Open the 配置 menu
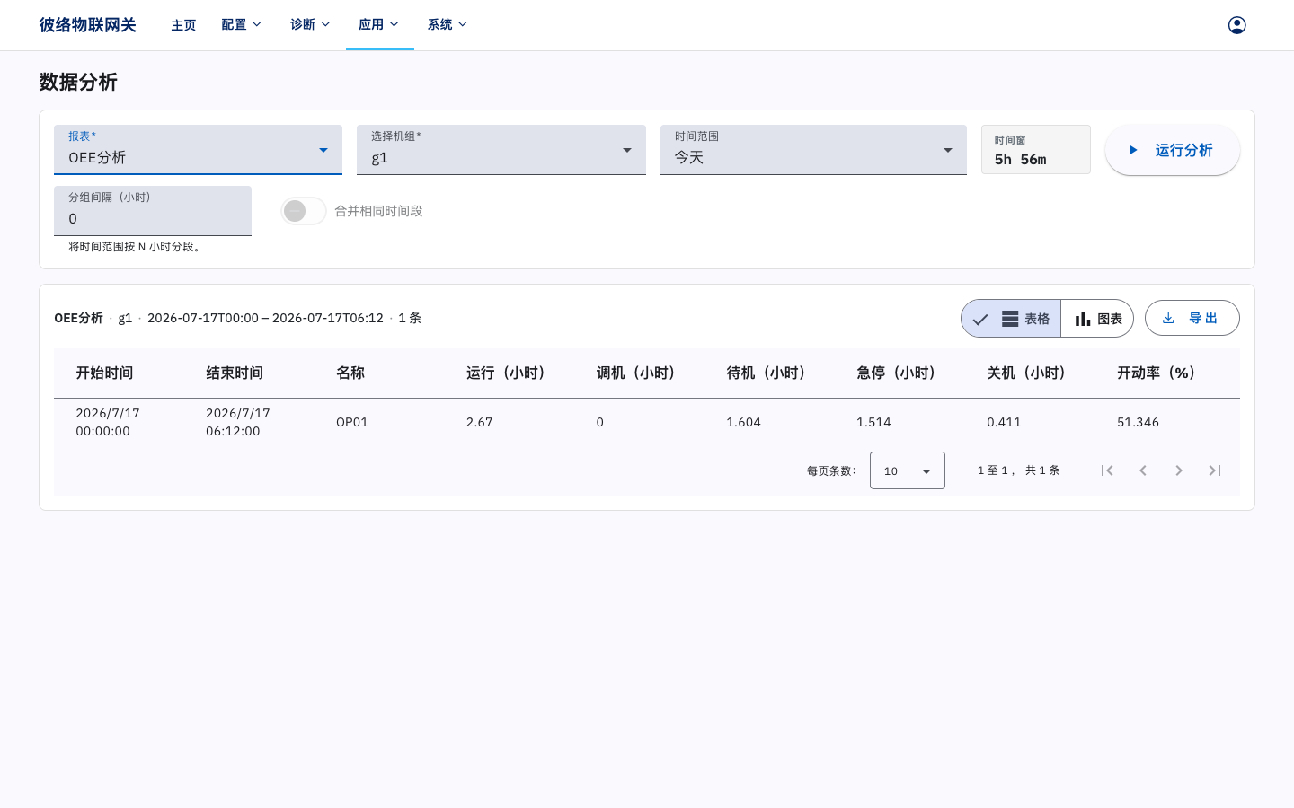The width and height of the screenshot is (1294, 808). point(242,25)
